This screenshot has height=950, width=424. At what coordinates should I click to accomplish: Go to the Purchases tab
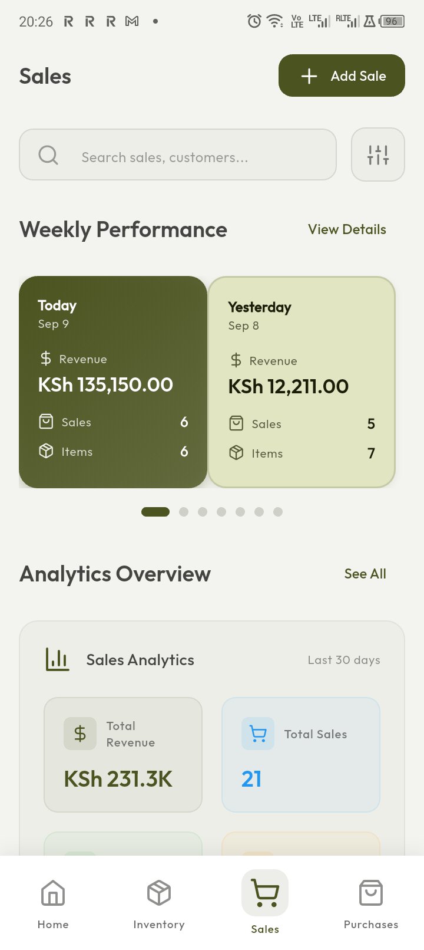tap(371, 902)
